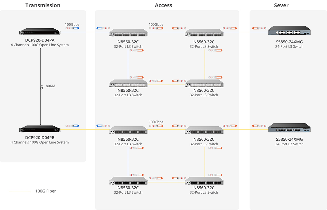327x210 pixels.
Task: Select the N8560-32C switch linked to upper S5850-24XMG
Action: click(x=204, y=33)
